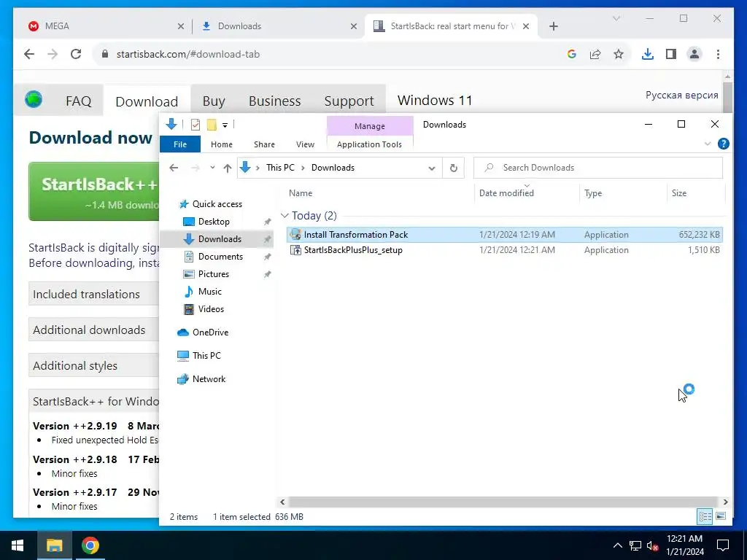
Task: Click the share page icon in Chrome
Action: pos(595,54)
